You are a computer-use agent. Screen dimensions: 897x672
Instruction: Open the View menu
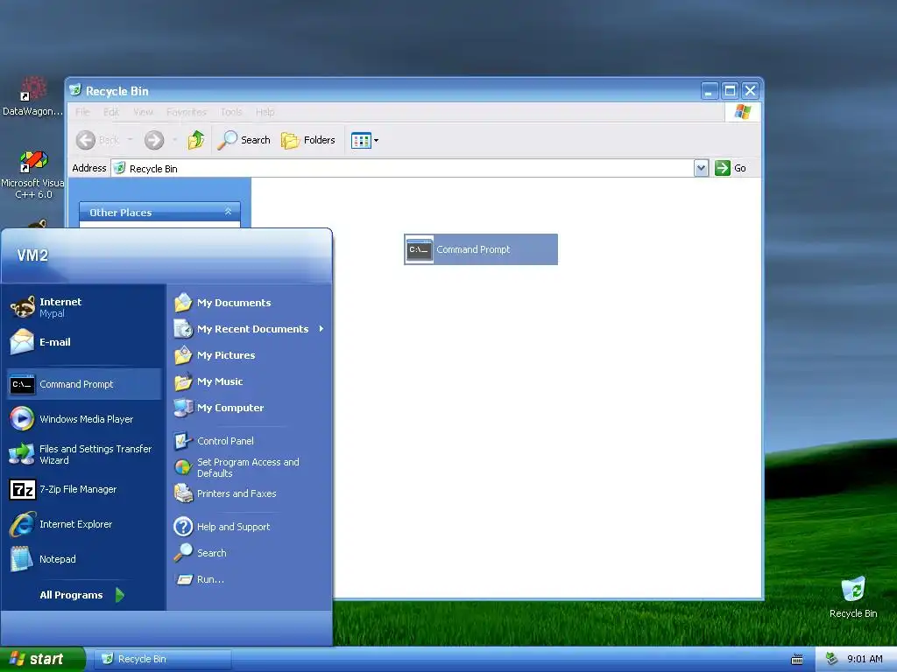click(x=143, y=112)
